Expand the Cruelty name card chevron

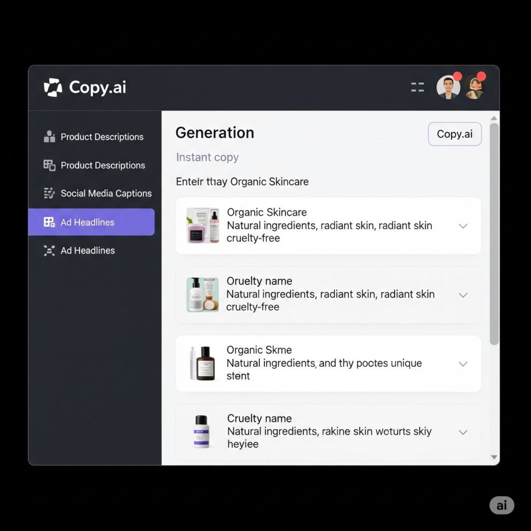click(x=463, y=432)
